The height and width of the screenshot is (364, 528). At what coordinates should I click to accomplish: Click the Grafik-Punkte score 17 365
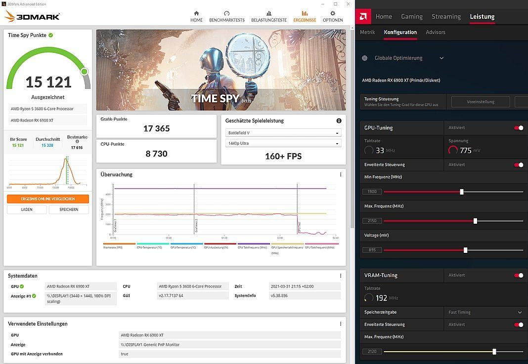pyautogui.click(x=156, y=128)
